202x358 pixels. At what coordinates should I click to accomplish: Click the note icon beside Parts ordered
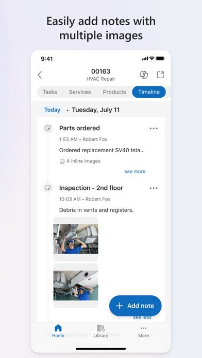[48, 128]
